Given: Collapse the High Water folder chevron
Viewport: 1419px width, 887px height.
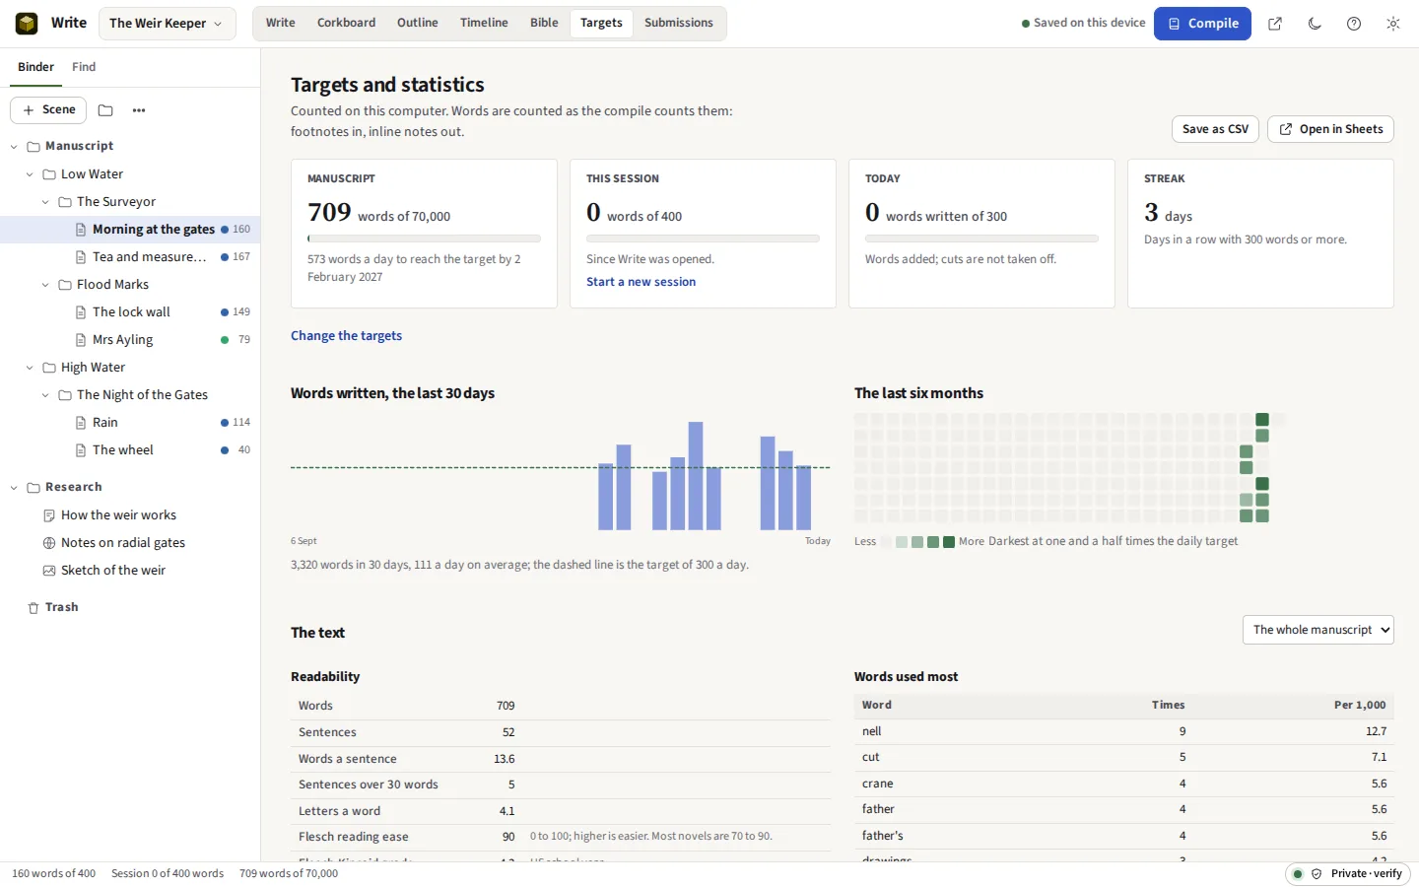Looking at the screenshot, I should (x=30, y=368).
